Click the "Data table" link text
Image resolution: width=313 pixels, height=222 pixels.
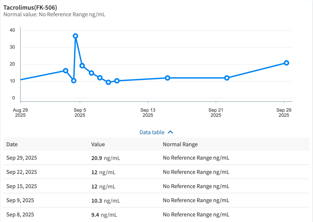[x=152, y=132]
